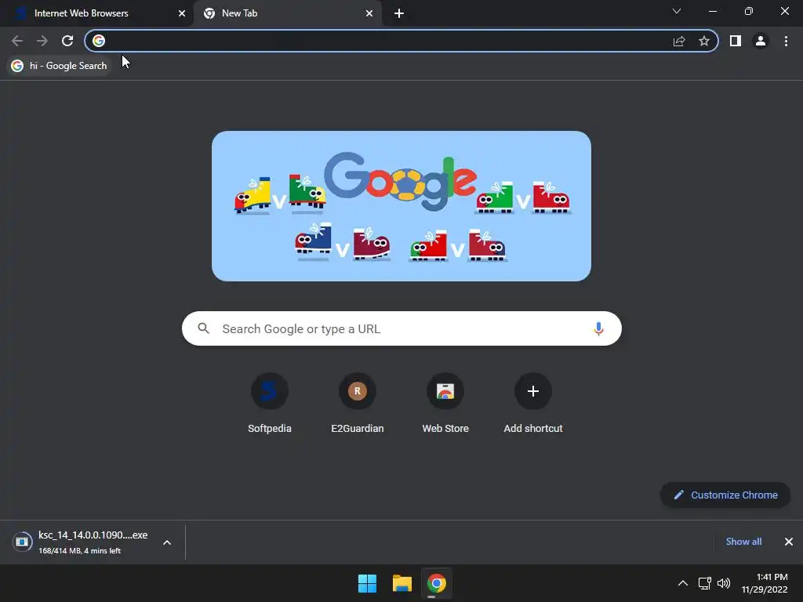The width and height of the screenshot is (803, 602).
Task: Close the downloads bar
Action: pyautogui.click(x=789, y=542)
